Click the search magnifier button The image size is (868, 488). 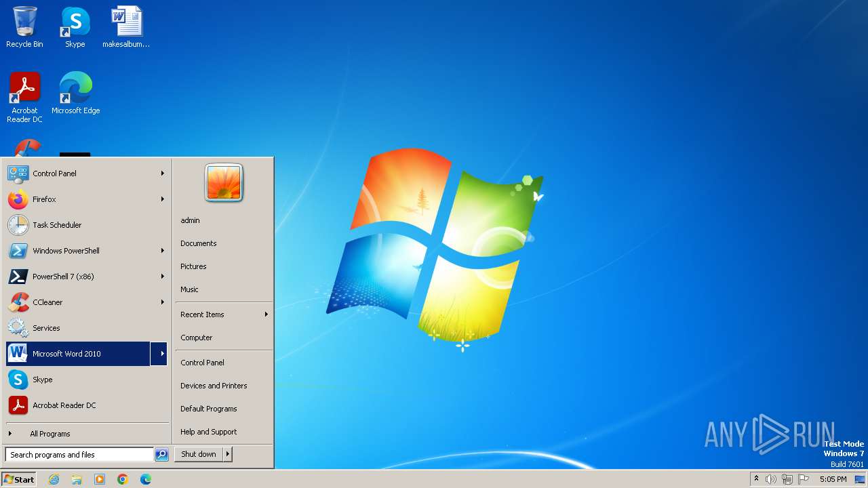point(161,455)
